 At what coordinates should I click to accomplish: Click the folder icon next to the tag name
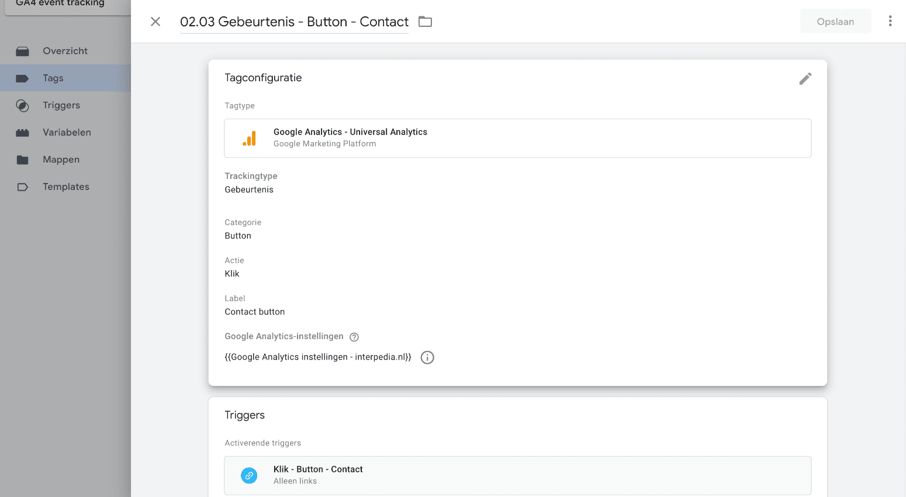click(425, 22)
